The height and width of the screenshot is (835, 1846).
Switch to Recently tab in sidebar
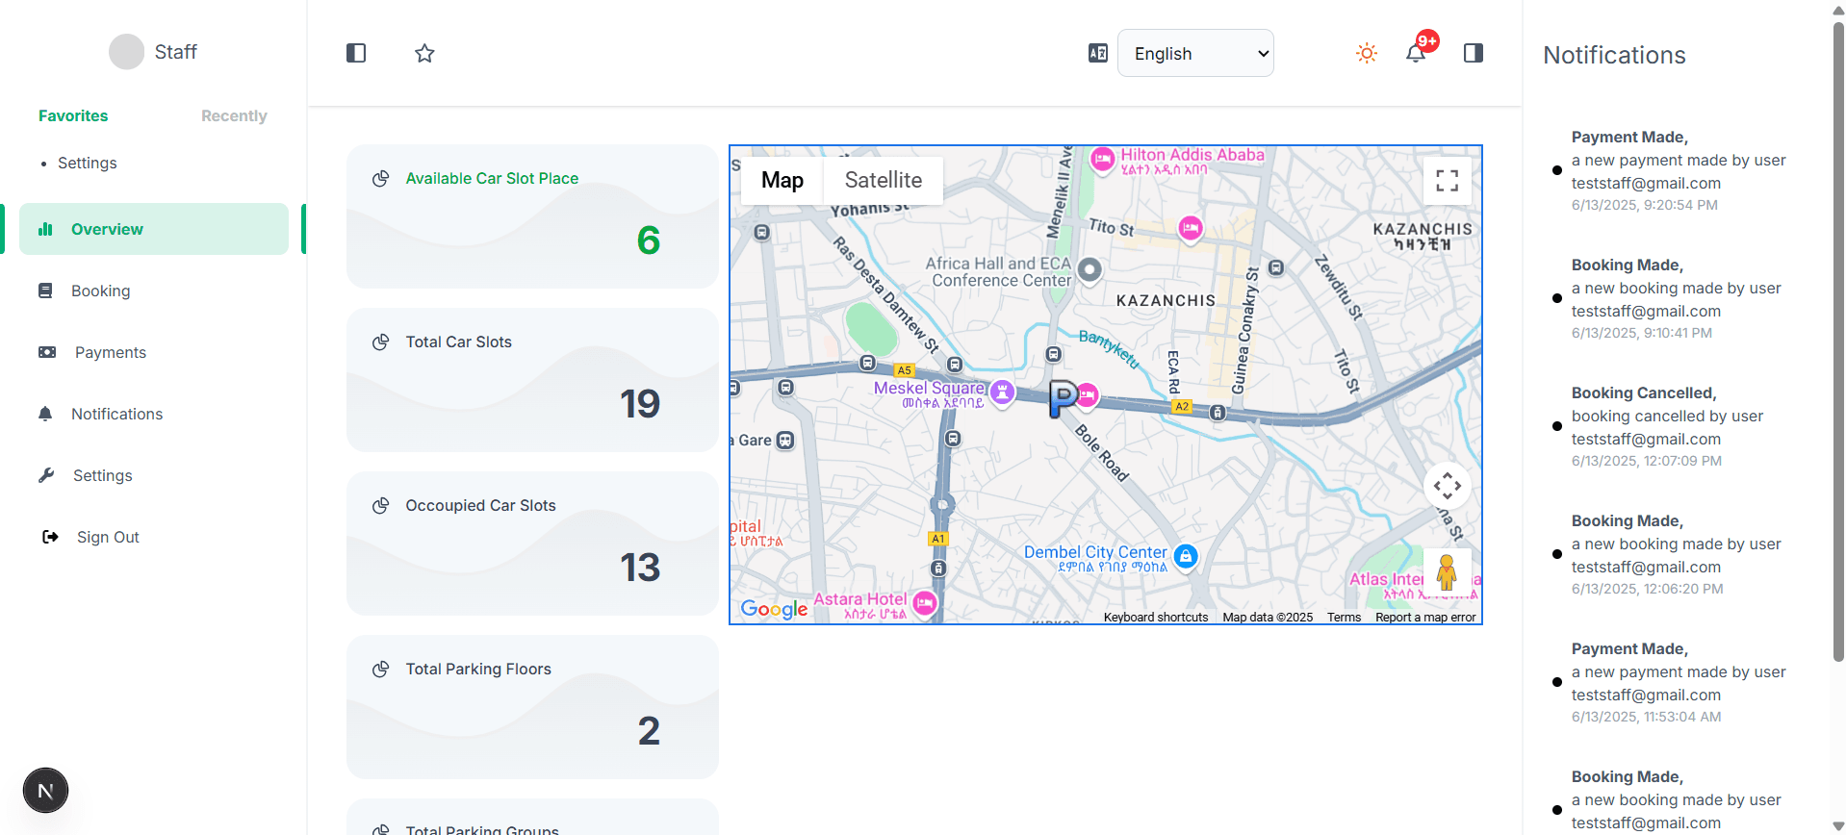pyautogui.click(x=234, y=115)
